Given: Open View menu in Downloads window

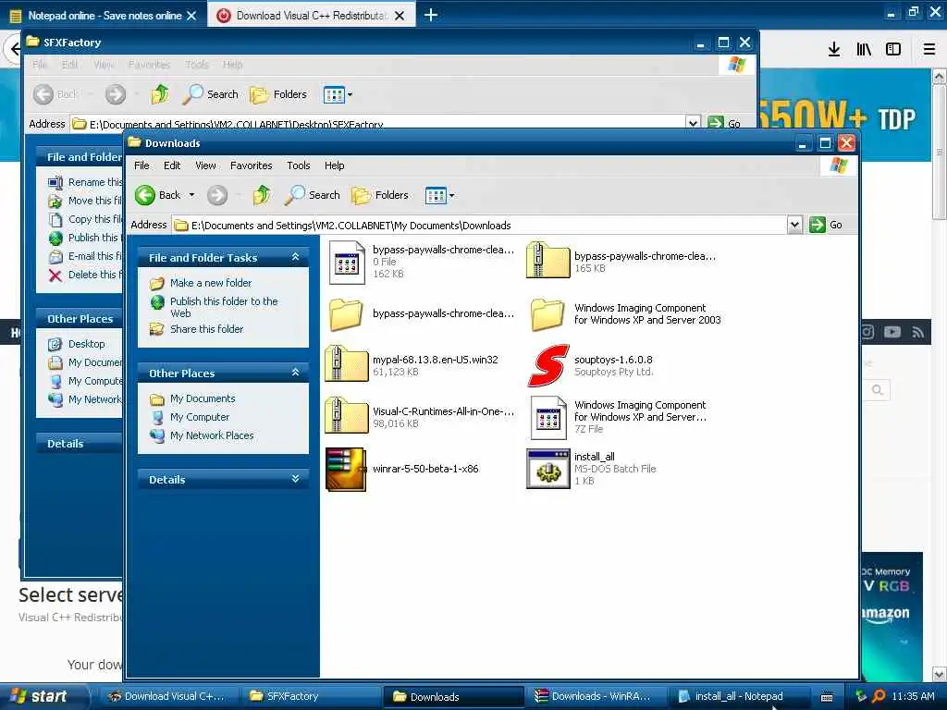Looking at the screenshot, I should pos(205,165).
